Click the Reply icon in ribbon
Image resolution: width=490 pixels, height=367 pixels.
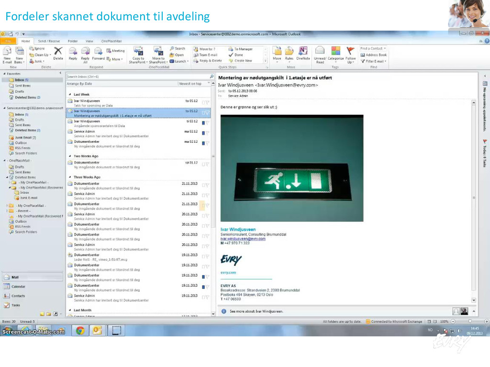(73, 51)
